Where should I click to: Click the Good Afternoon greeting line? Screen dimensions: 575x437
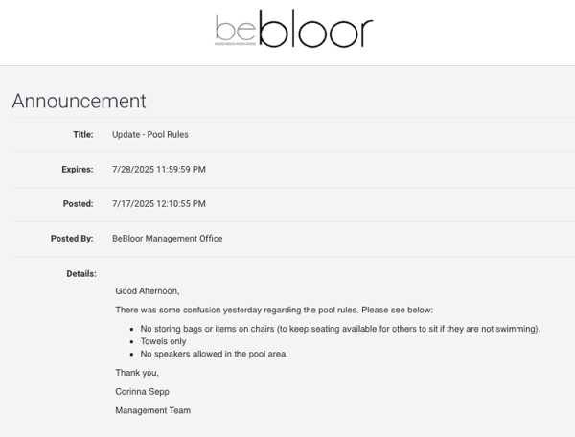click(x=148, y=290)
